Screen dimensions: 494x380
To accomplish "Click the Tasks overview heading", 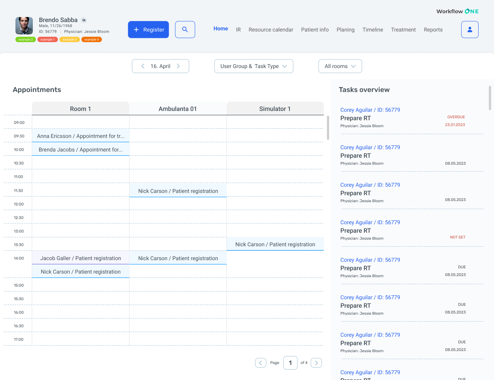I will click(364, 90).
